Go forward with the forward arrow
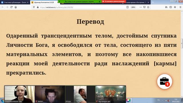Viewport: 183px width, 103px height. point(7,7)
